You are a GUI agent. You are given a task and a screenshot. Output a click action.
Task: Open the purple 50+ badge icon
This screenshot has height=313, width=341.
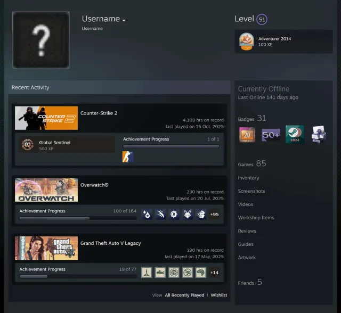tap(271, 135)
